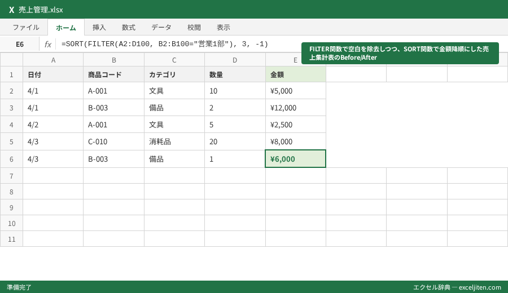The width and height of the screenshot is (508, 293).
Task: Select row 7 header
Action: [11, 176]
